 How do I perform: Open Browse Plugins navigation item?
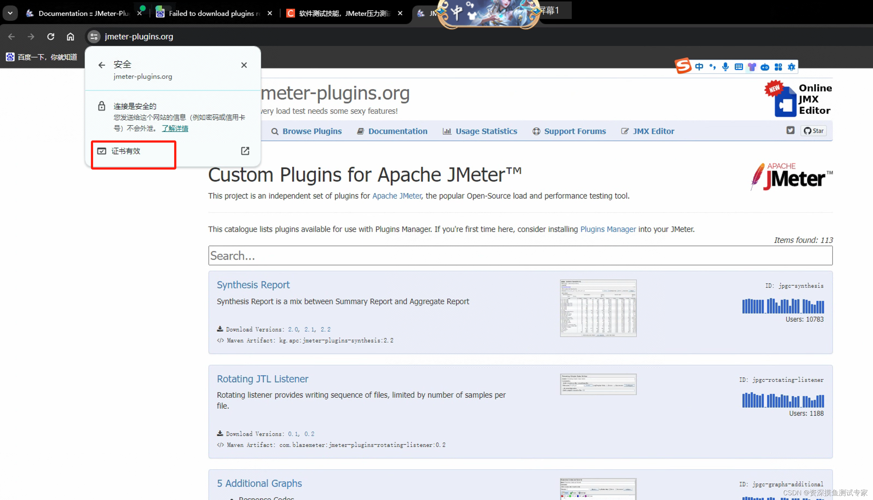point(306,131)
